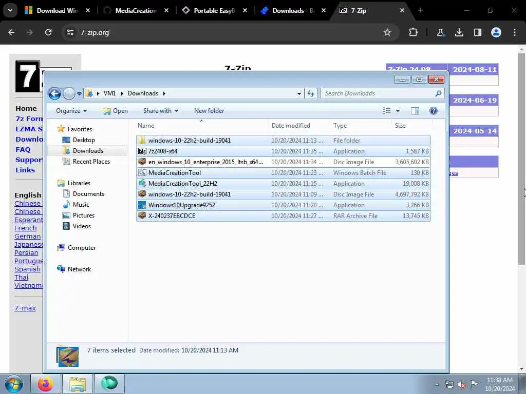Open the browser profile avatar
The height and width of the screenshot is (394, 526).
(x=496, y=32)
